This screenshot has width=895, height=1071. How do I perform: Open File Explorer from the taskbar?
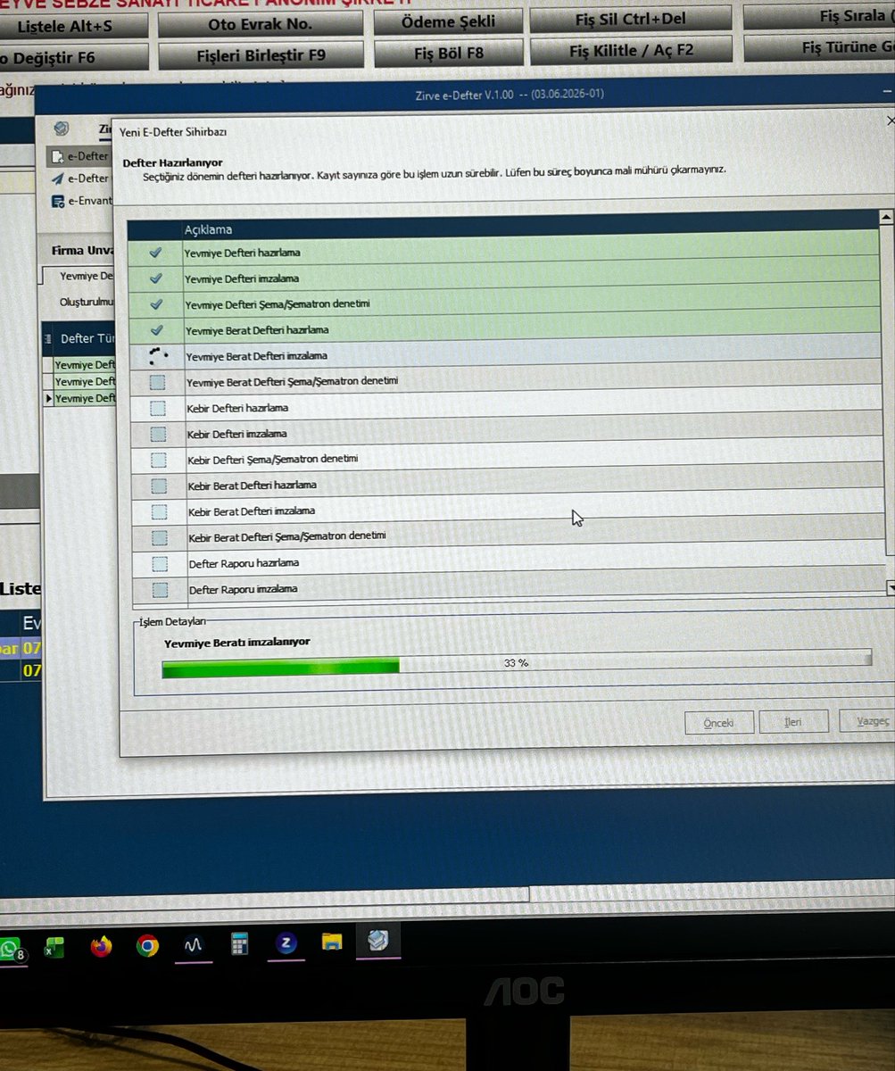click(x=332, y=942)
